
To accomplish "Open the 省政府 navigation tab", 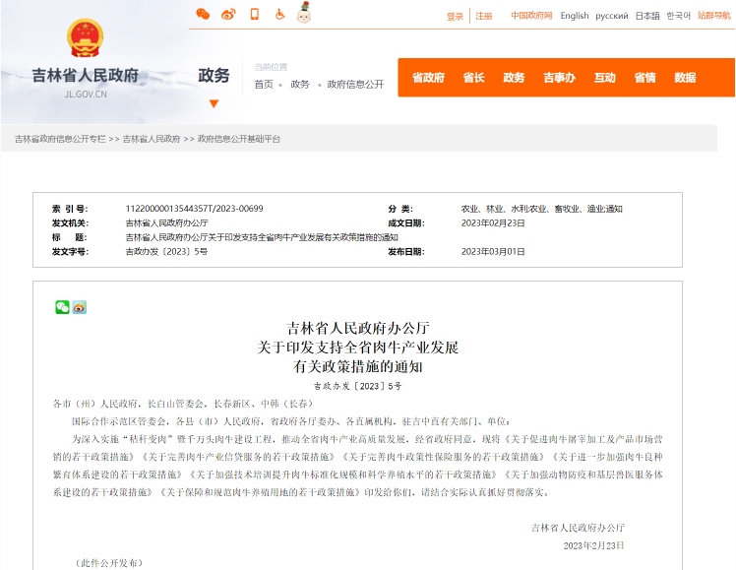I will coord(428,78).
